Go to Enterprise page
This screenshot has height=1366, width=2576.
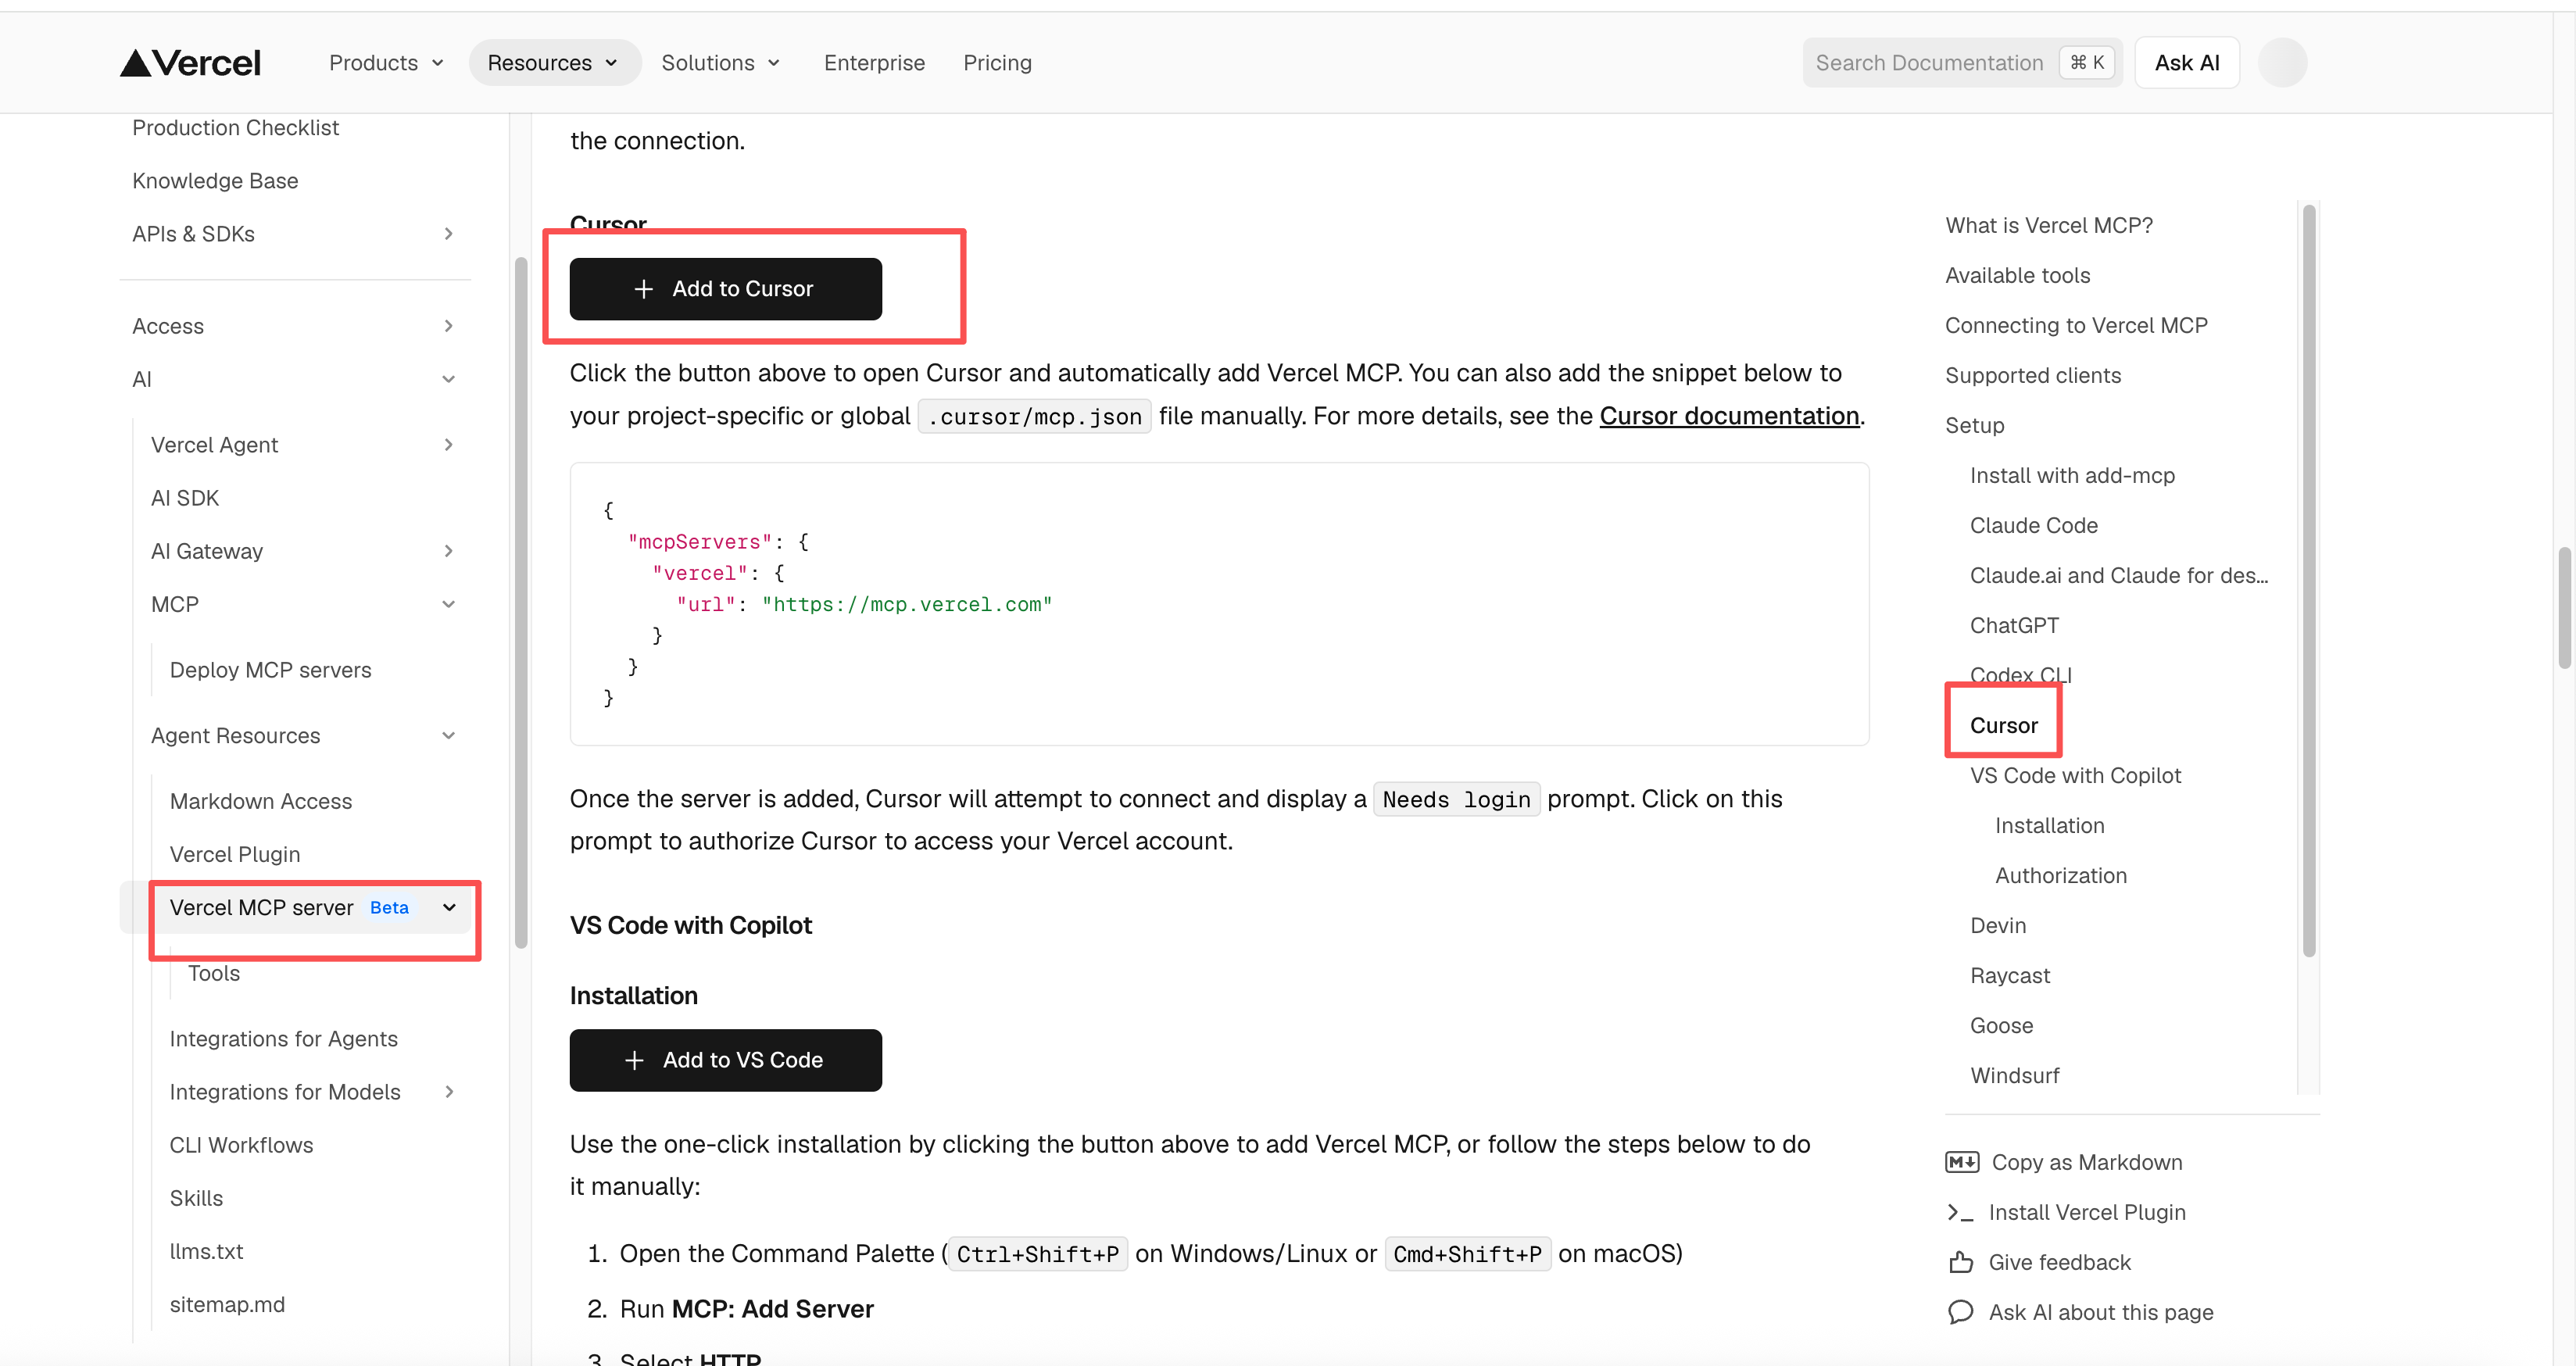pos(874,63)
